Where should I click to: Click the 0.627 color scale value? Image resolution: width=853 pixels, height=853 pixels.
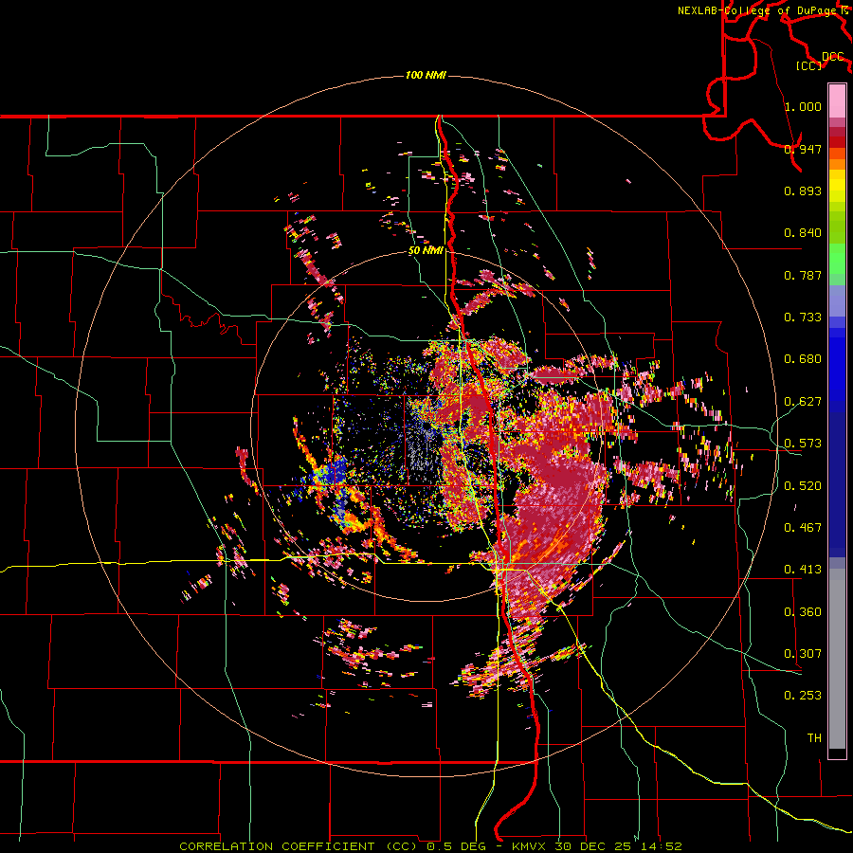(803, 402)
